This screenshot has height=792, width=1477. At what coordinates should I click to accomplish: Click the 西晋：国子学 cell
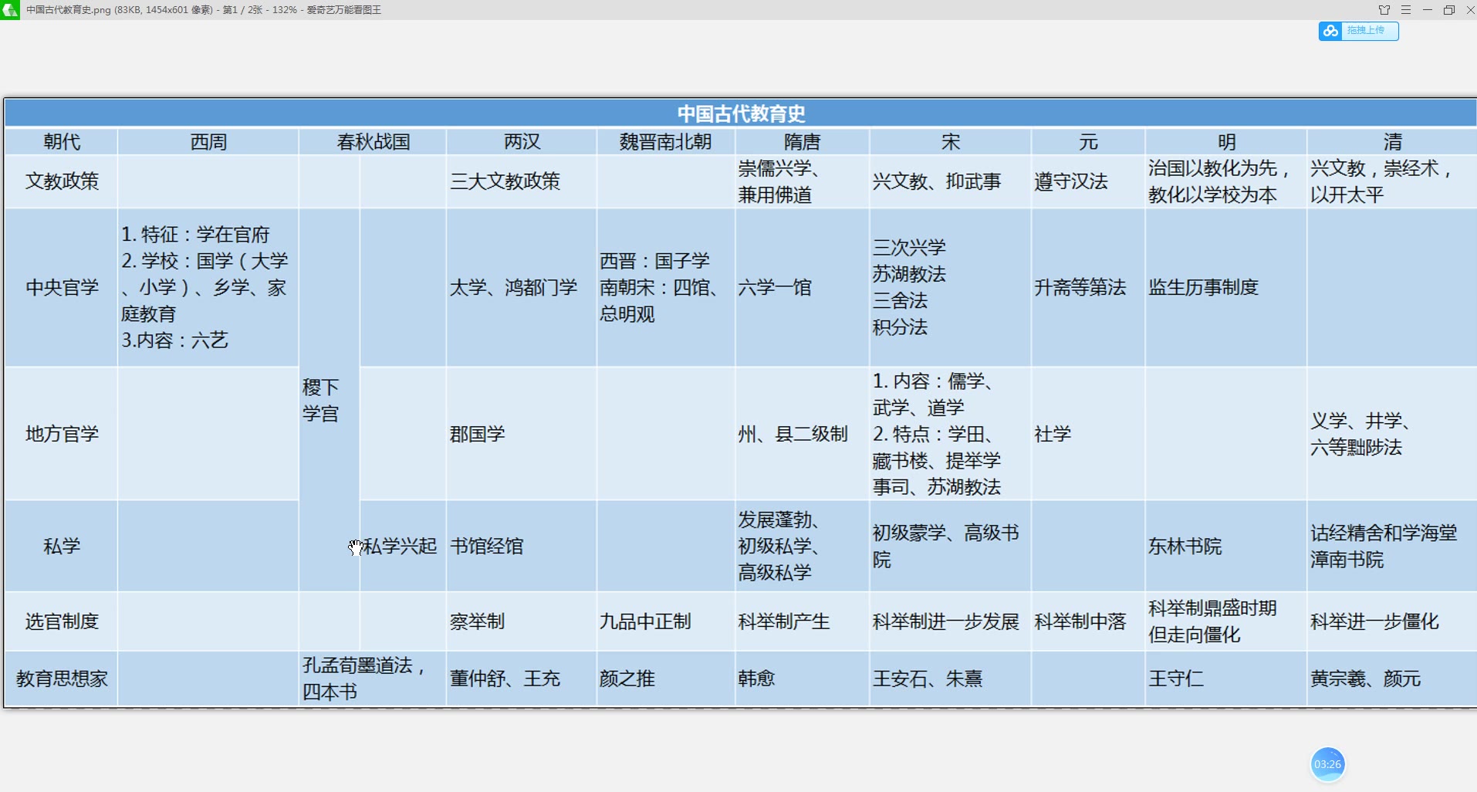point(665,287)
